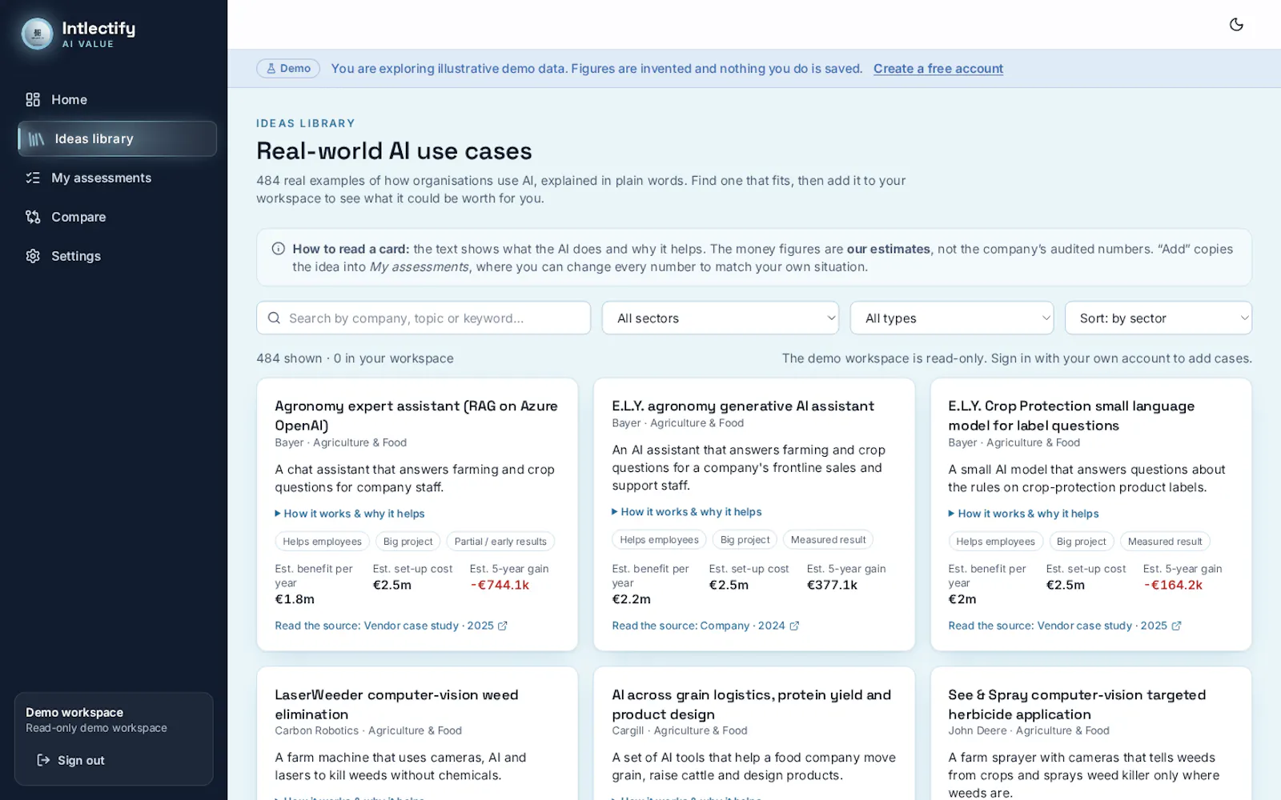Click the Settings gear icon
Viewport: 1281px width, 800px height.
pos(33,257)
